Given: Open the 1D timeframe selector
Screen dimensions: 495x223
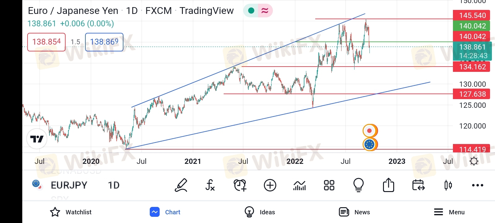Looking at the screenshot, I should coord(114,185).
